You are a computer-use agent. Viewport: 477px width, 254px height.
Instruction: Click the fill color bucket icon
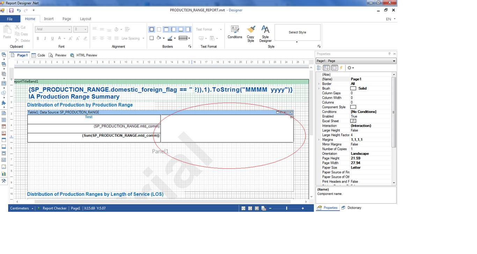159,38
